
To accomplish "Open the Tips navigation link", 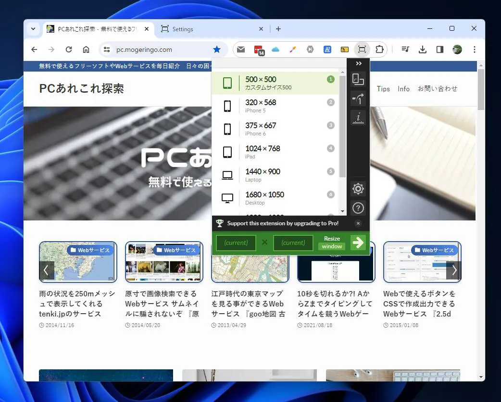I will point(383,89).
